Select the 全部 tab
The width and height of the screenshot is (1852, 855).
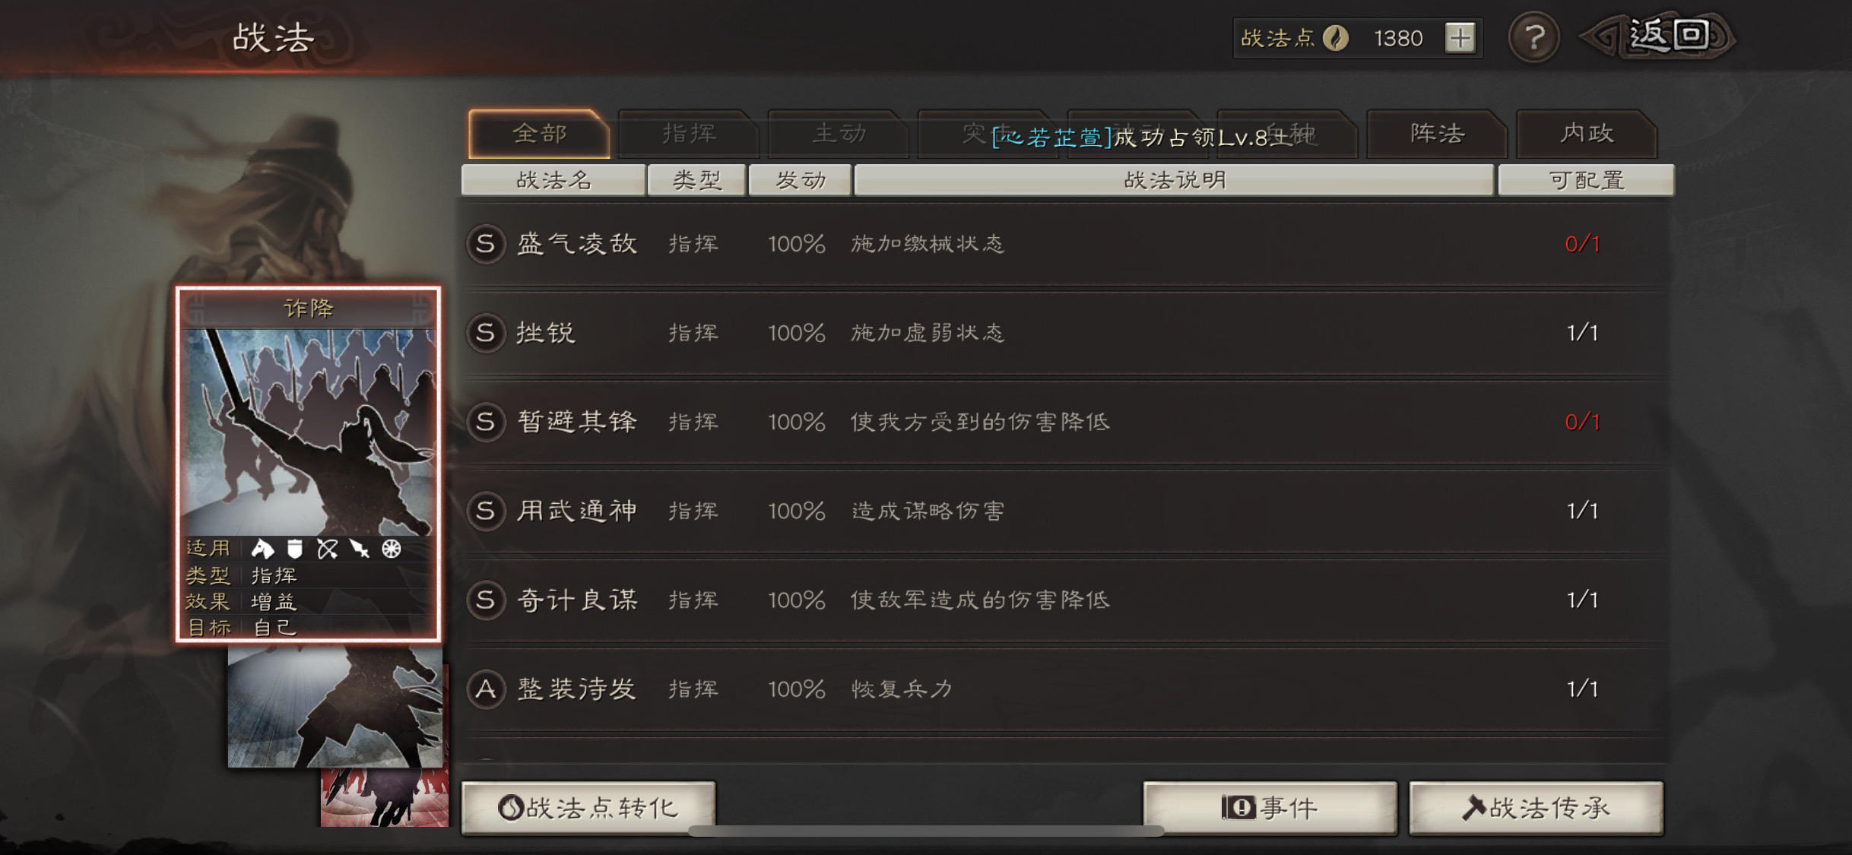[539, 134]
